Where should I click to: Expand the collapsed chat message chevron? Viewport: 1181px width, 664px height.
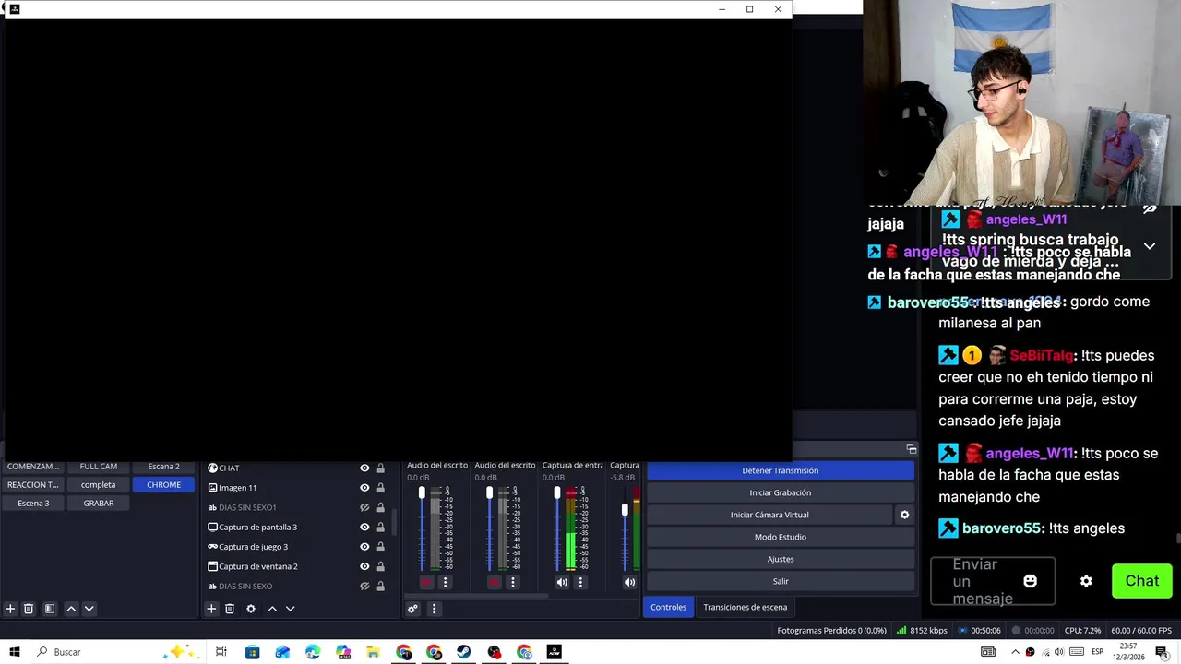[1150, 246]
